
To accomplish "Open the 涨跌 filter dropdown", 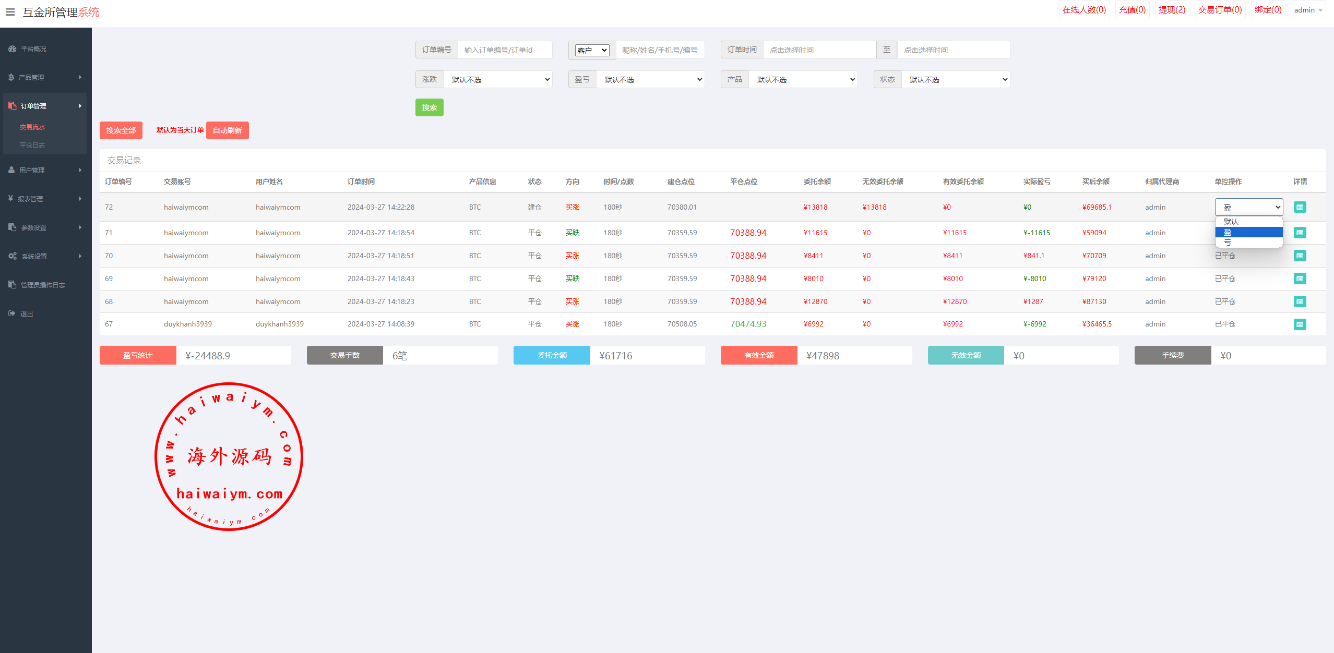I will tap(497, 79).
